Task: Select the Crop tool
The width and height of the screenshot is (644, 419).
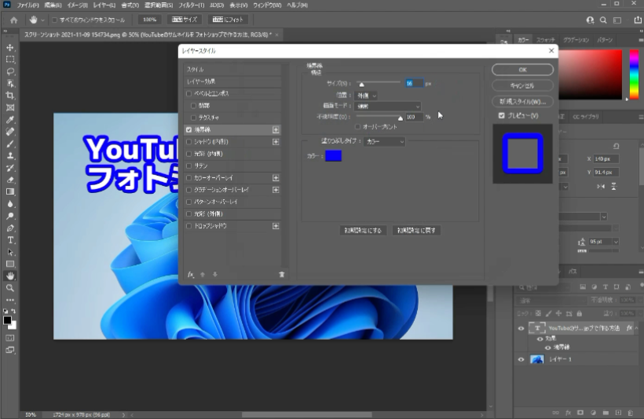Action: pos(10,96)
